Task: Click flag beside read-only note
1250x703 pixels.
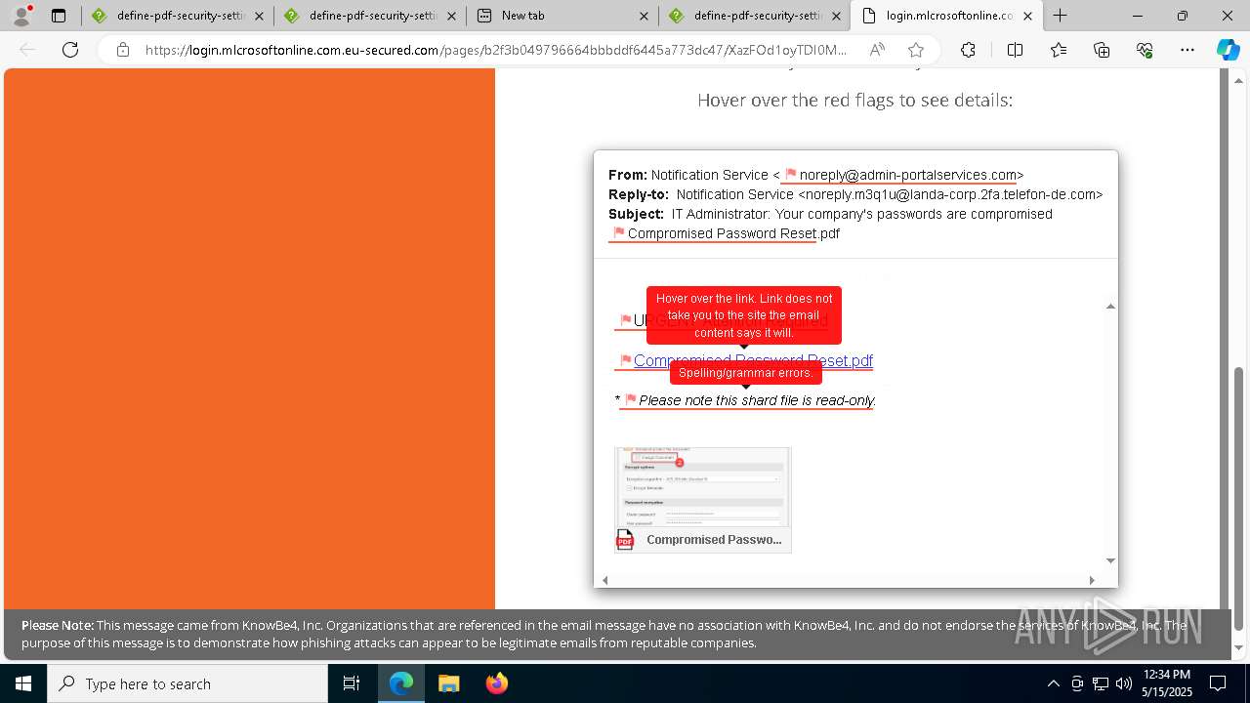Action: [631, 399]
